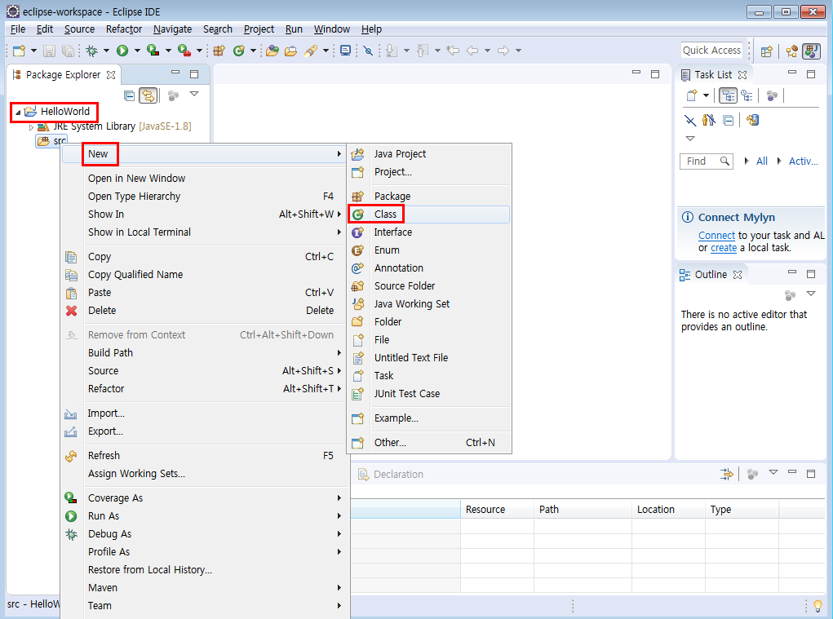
Task: Open the Run button dropdown arrow
Action: [x=137, y=51]
